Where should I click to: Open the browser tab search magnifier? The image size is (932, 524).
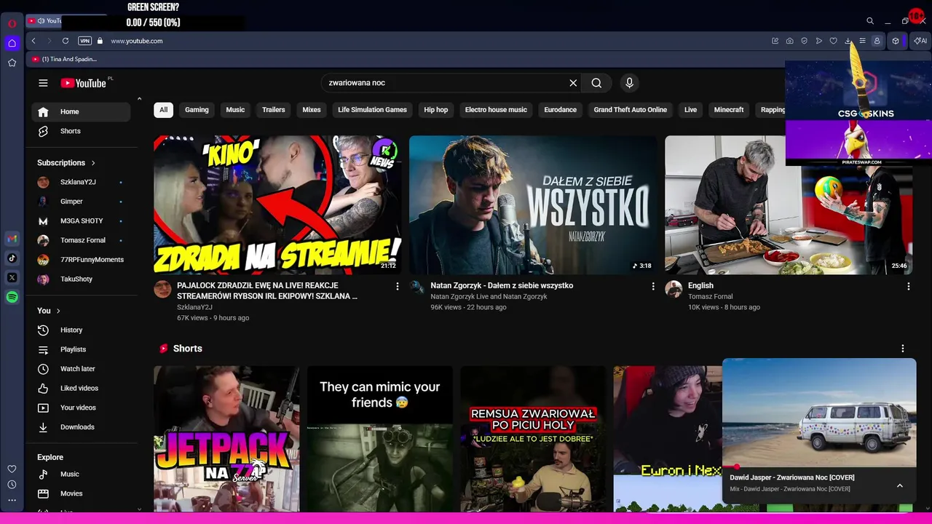tap(869, 21)
